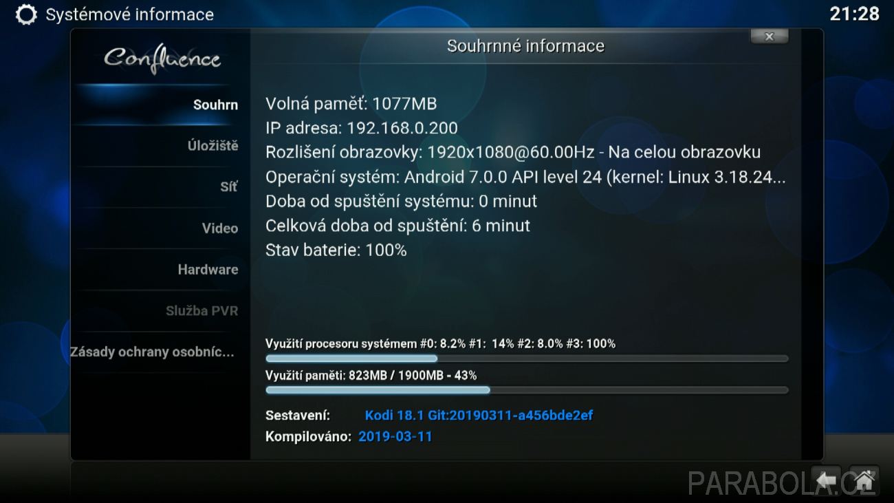894x503 pixels.
Task: Click the home icon at bottom right
Action: click(864, 478)
